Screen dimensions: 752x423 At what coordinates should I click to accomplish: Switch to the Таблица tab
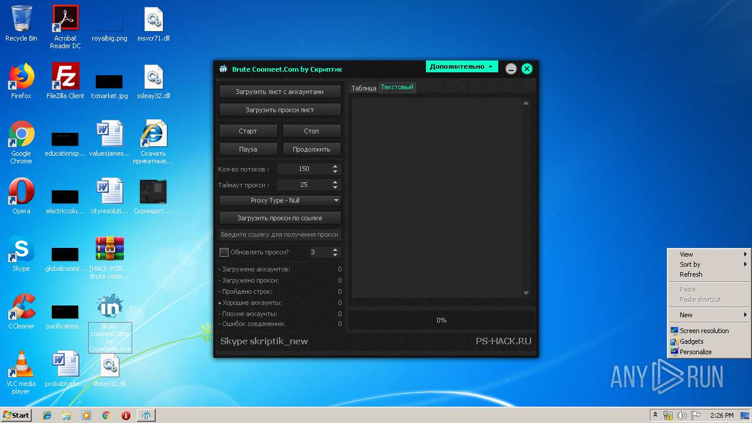[364, 88]
